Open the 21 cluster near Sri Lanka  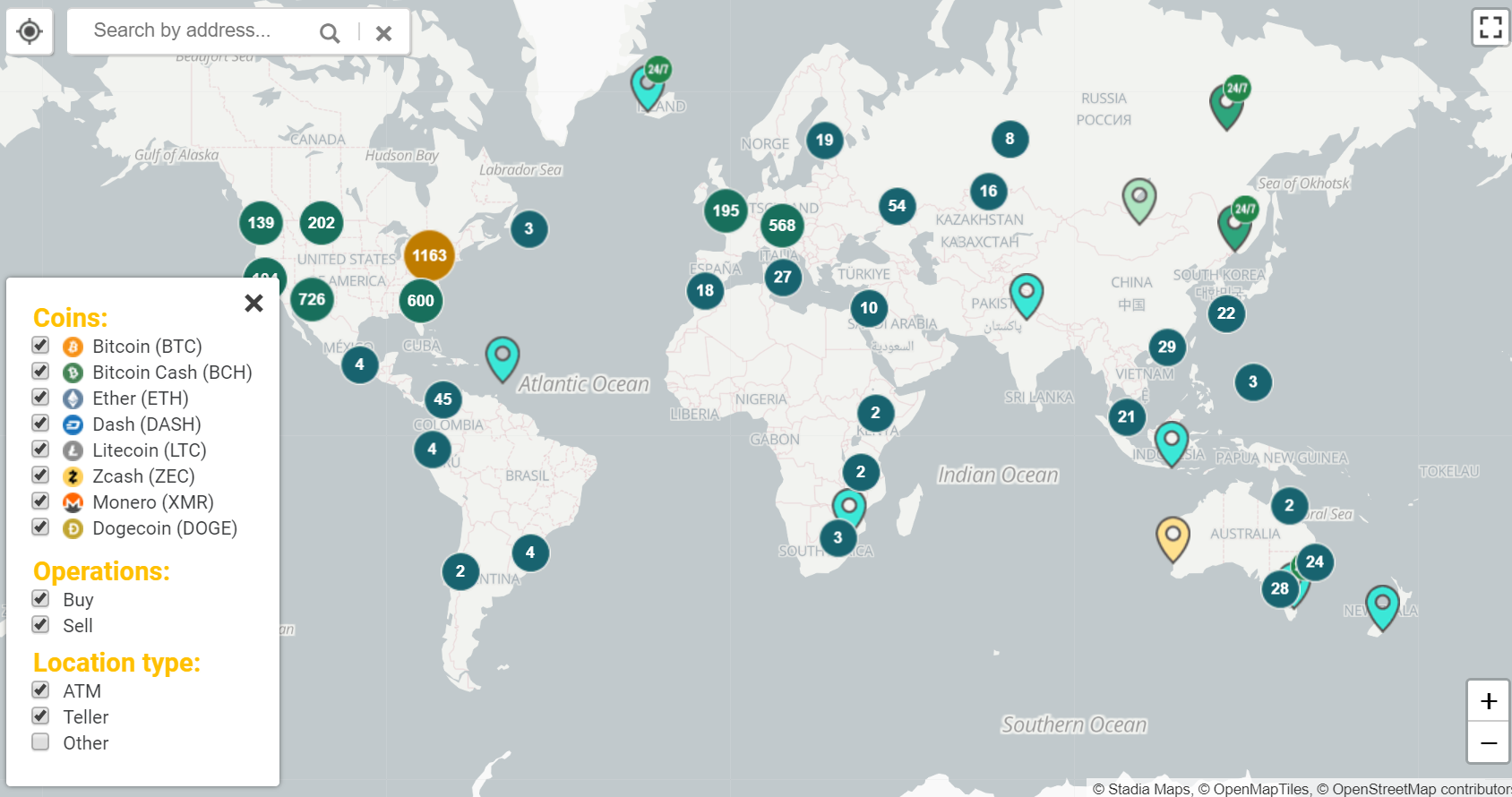[1127, 416]
